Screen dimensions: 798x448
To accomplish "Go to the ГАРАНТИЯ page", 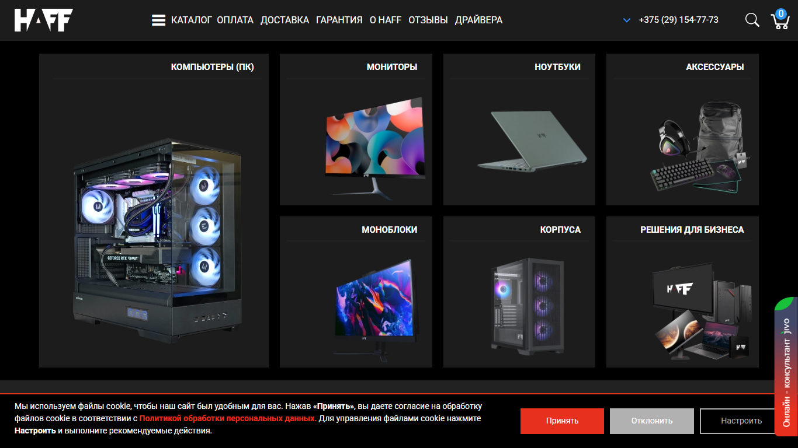I will click(339, 20).
